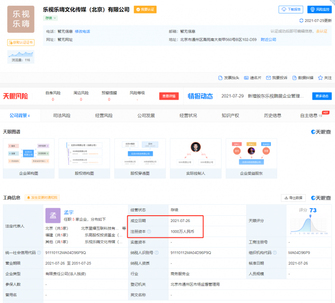Click the 更多动态 button
The height and width of the screenshot is (303, 335).
322,96
